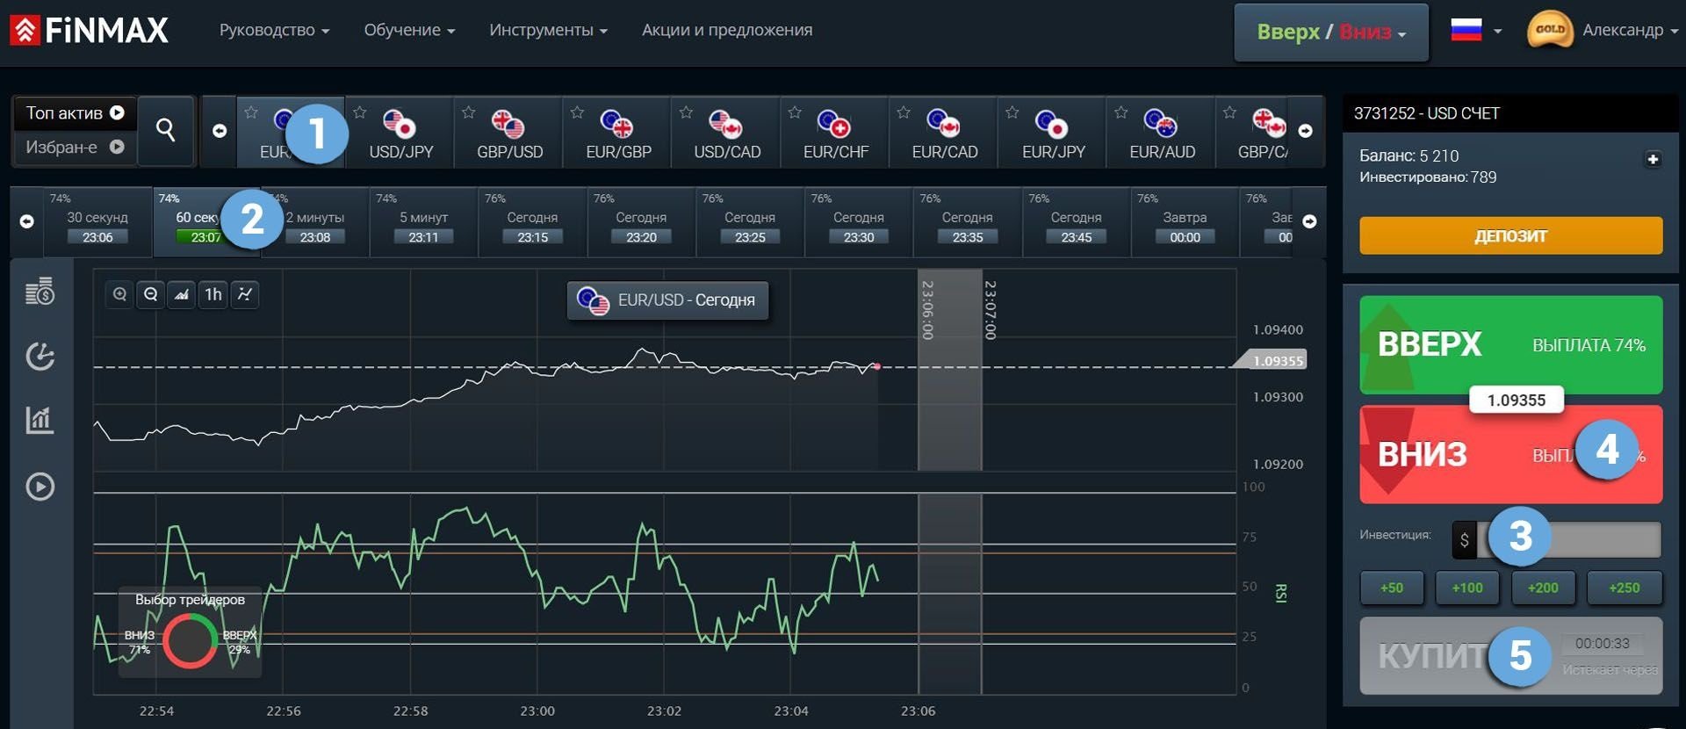Open the bar chart sidebar icon

[40, 420]
